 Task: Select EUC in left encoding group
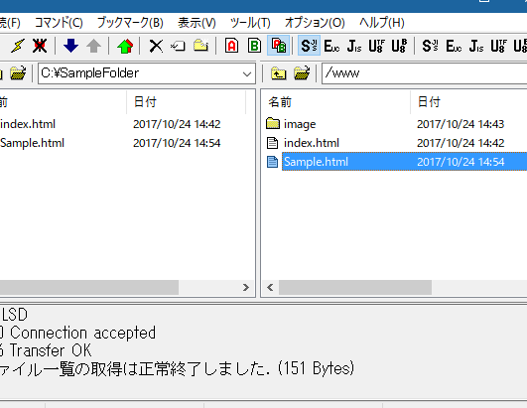click(x=331, y=46)
